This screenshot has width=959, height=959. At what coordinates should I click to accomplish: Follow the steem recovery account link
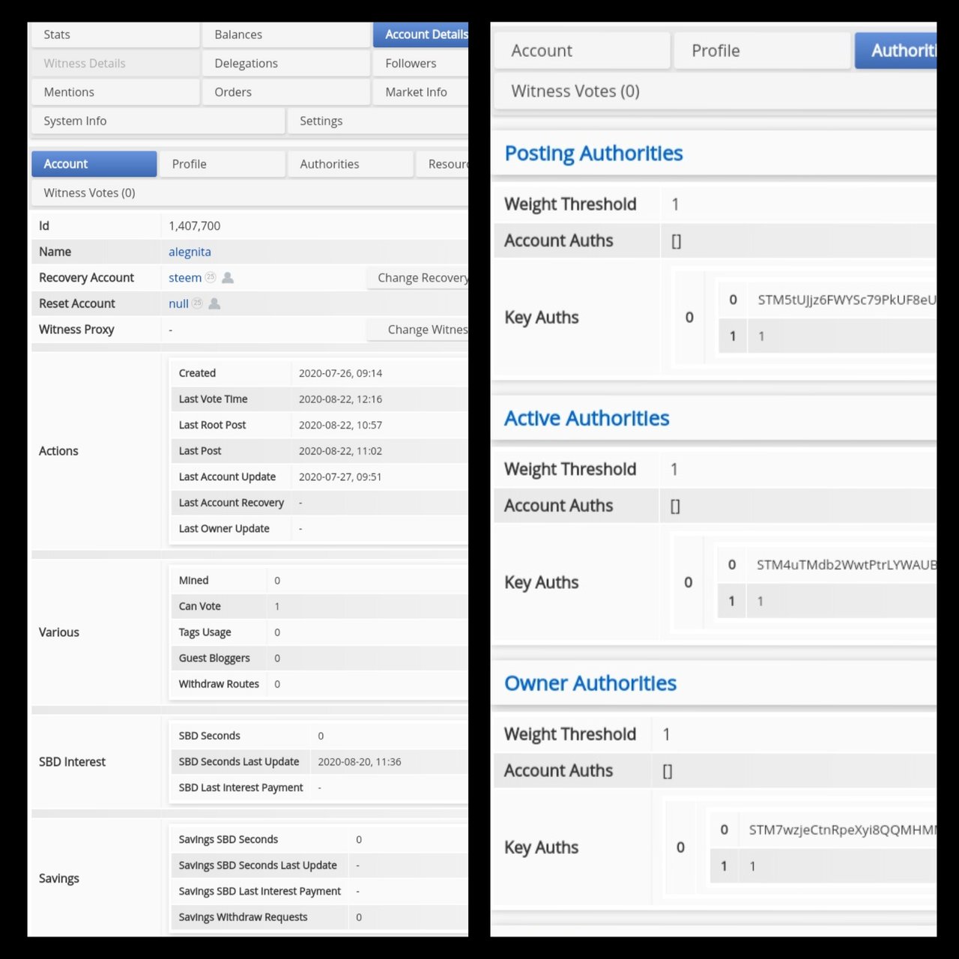[185, 278]
